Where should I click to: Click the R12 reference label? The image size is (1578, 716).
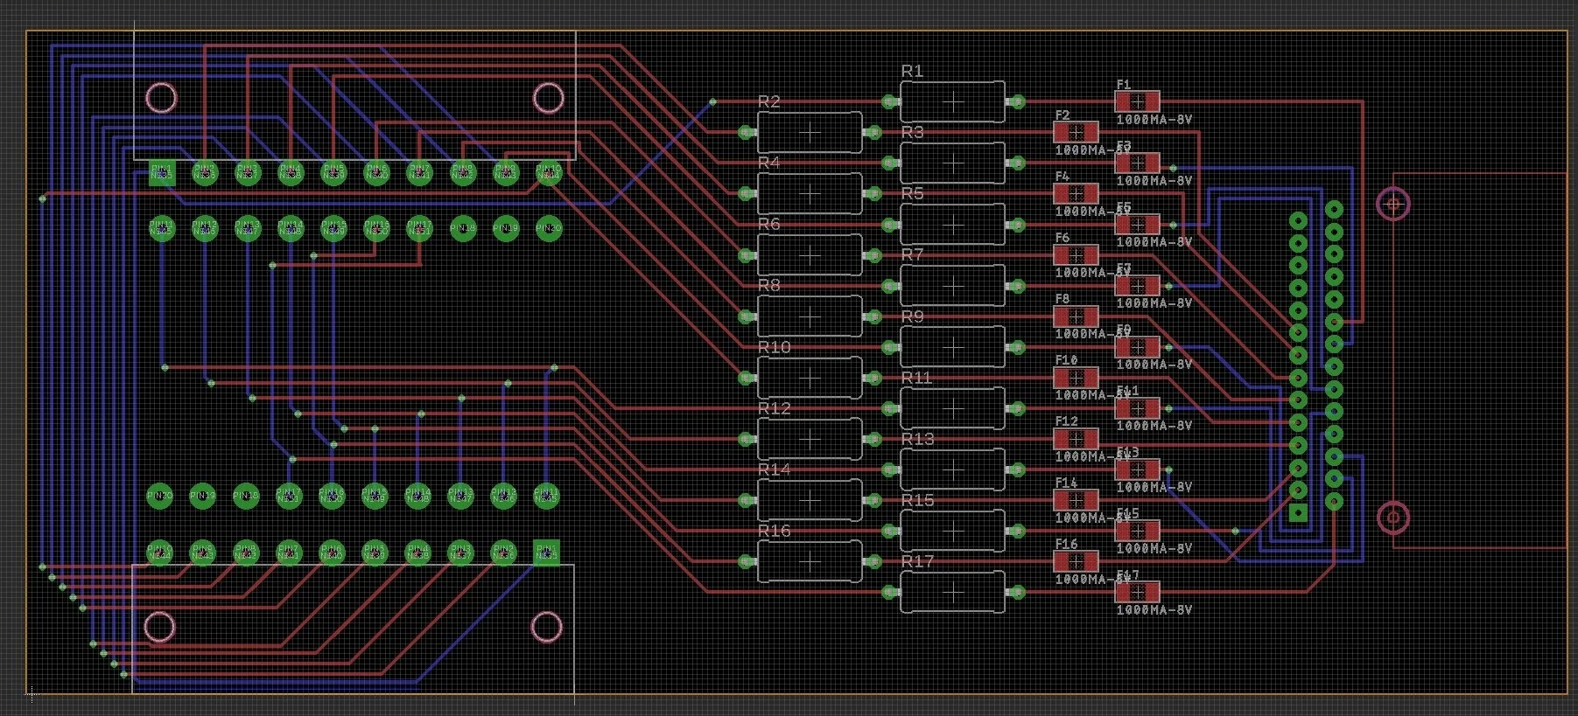coord(774,408)
